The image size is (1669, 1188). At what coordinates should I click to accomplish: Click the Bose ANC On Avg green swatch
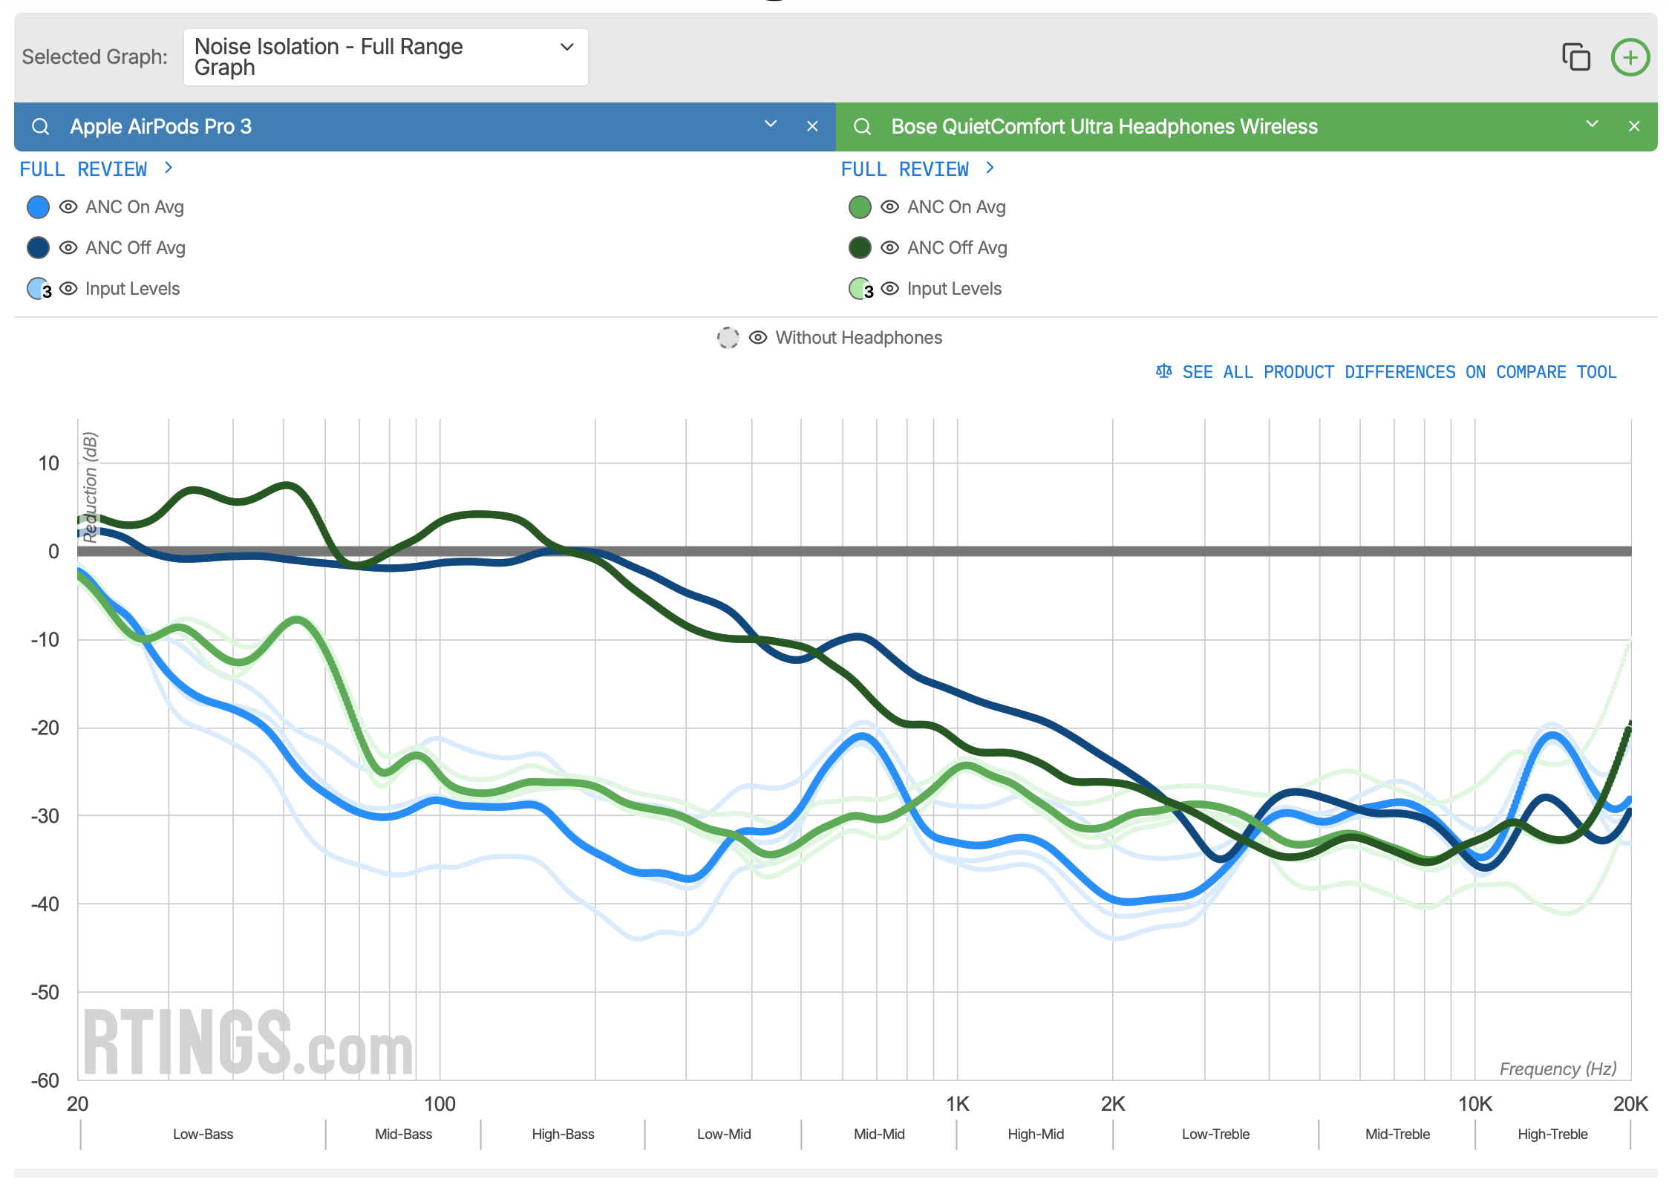coord(860,207)
